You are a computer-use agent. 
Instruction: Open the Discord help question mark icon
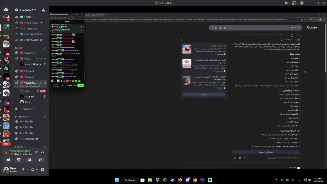[302, 3]
